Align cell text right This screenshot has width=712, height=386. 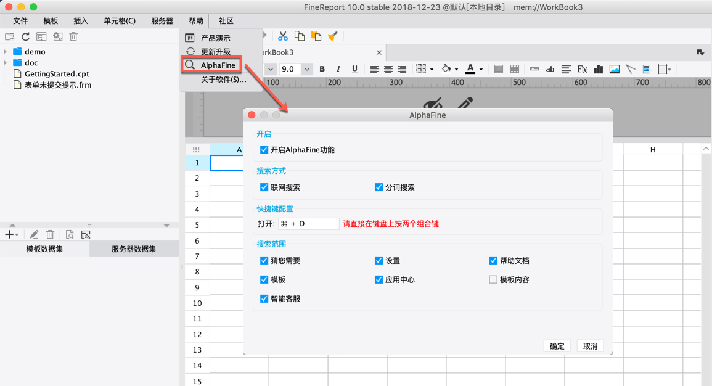coord(402,69)
